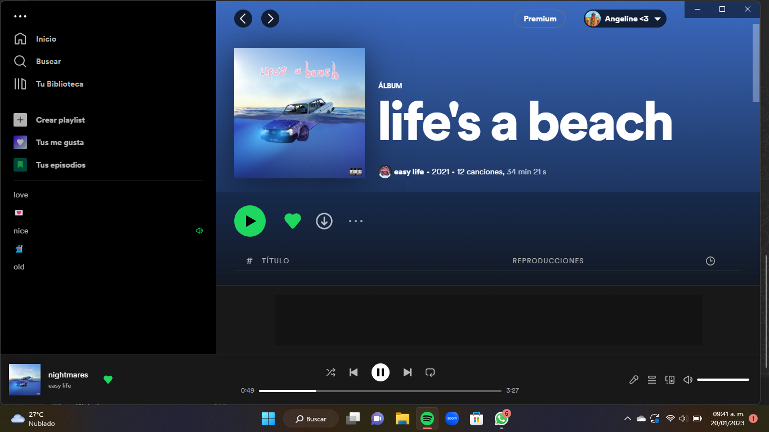
Task: Skip to the next track
Action: click(408, 372)
